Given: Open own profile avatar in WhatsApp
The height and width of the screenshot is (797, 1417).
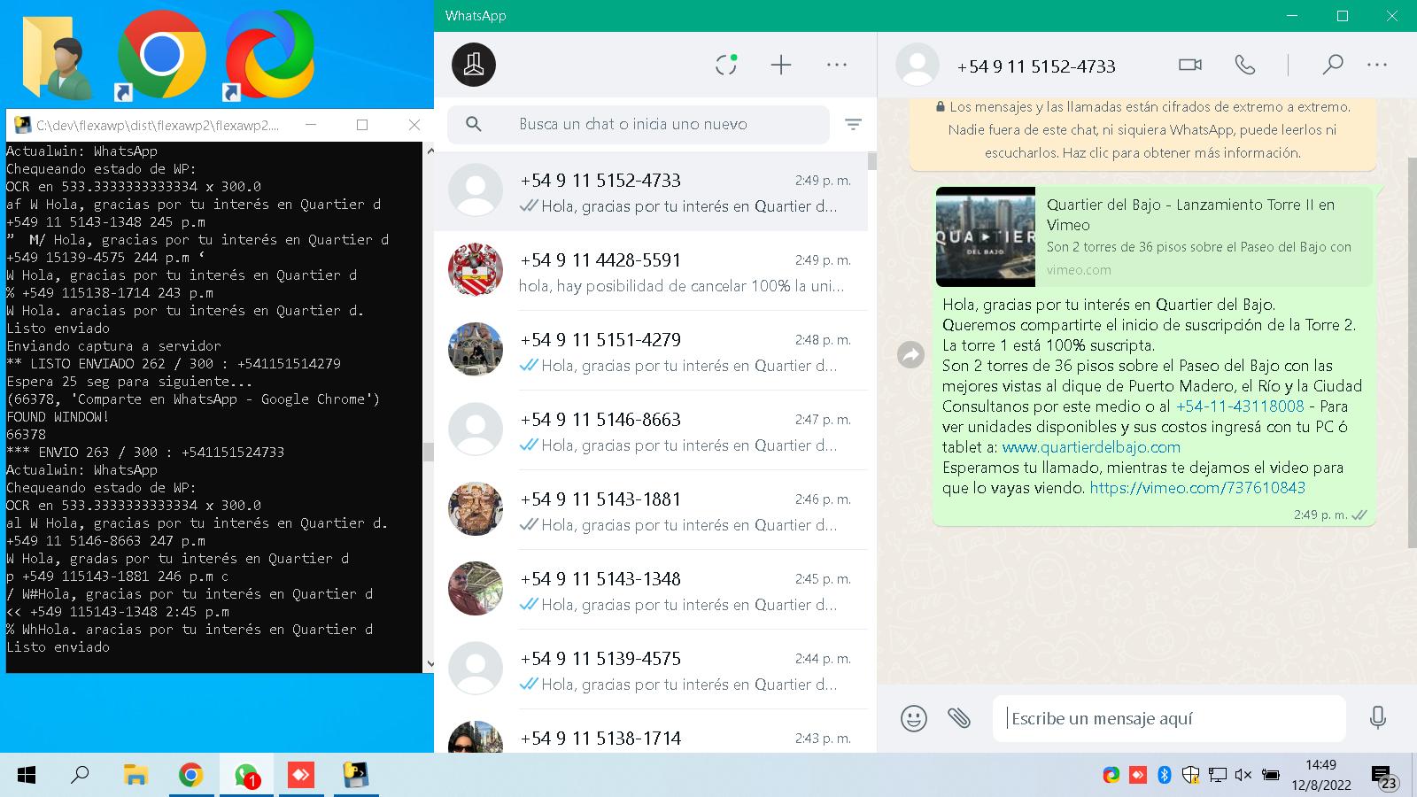Looking at the screenshot, I should click(474, 65).
